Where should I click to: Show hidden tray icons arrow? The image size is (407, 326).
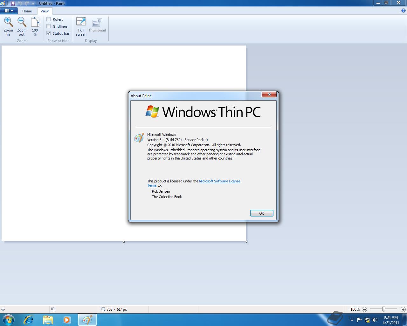[352, 320]
